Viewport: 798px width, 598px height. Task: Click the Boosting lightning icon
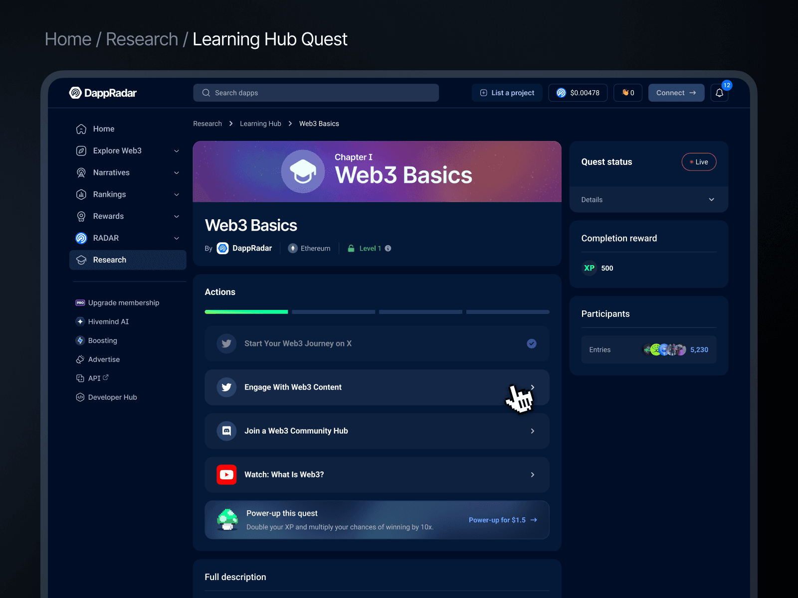coord(80,340)
